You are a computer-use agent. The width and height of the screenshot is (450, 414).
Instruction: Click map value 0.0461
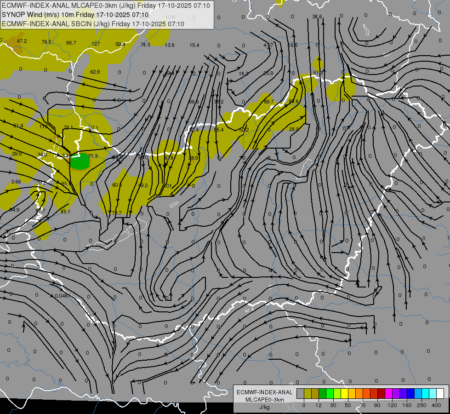62,296
